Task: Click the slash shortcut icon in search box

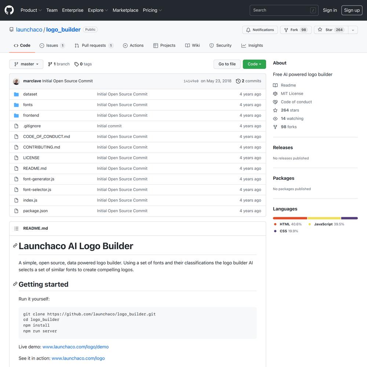Action: pos(313,10)
